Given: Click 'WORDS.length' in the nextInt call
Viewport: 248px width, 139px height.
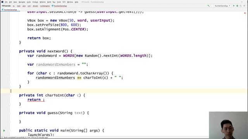Looking at the screenshot, I should tap(133, 56).
